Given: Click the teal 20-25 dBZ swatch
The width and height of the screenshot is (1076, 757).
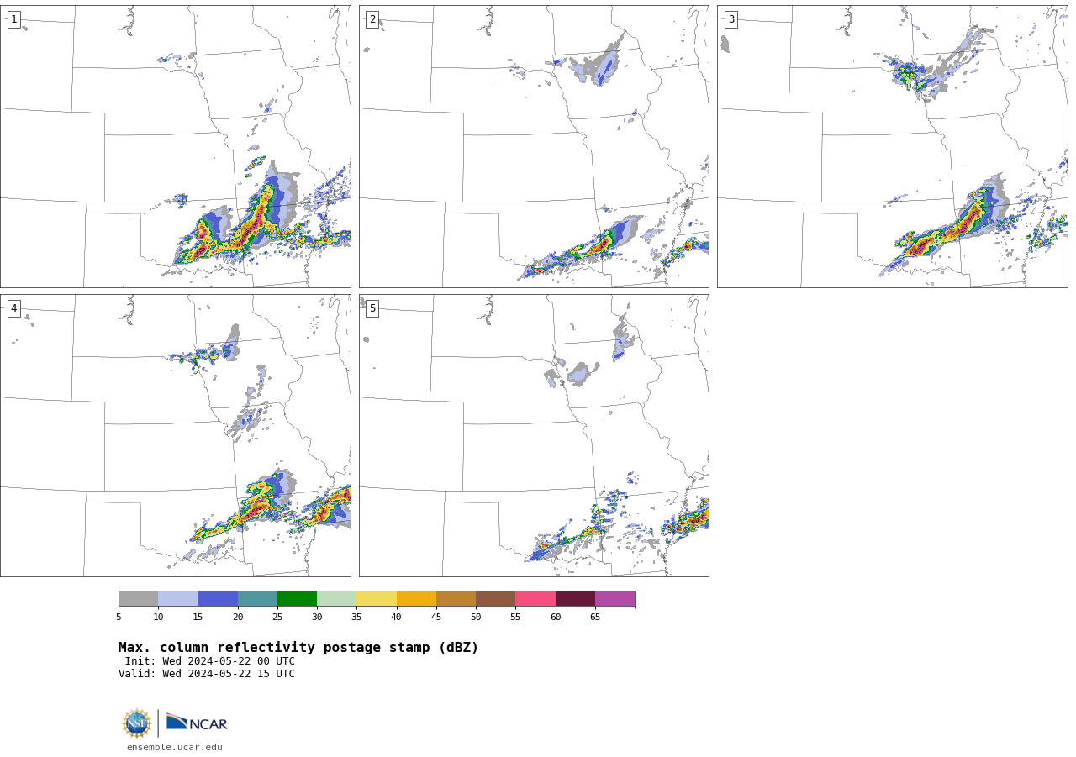Looking at the screenshot, I should coord(258,599).
